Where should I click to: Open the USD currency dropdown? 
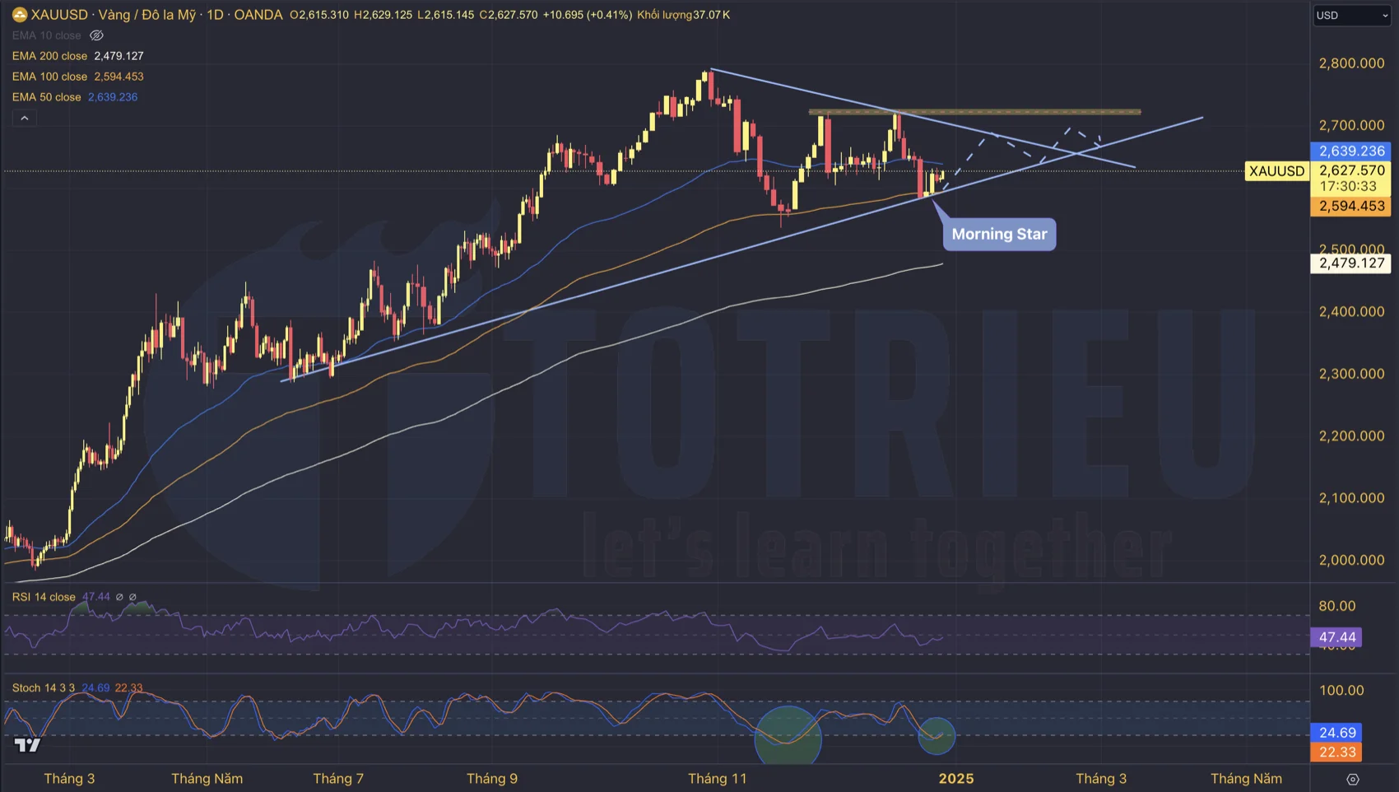coord(1351,15)
